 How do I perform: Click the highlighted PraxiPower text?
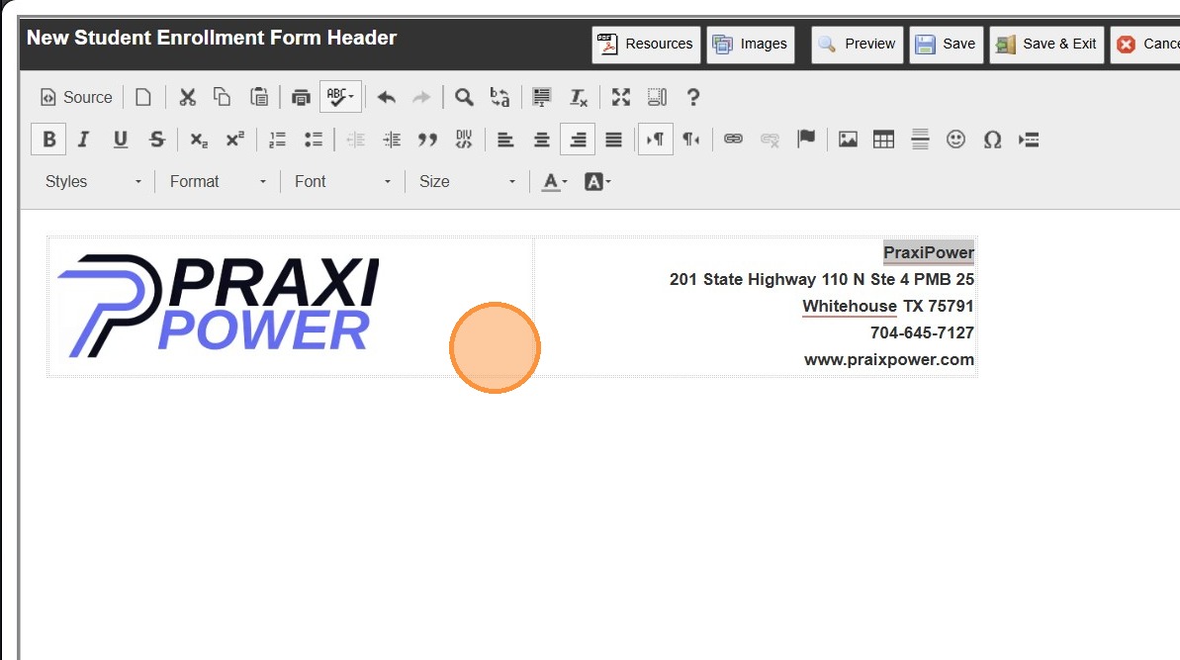(929, 253)
